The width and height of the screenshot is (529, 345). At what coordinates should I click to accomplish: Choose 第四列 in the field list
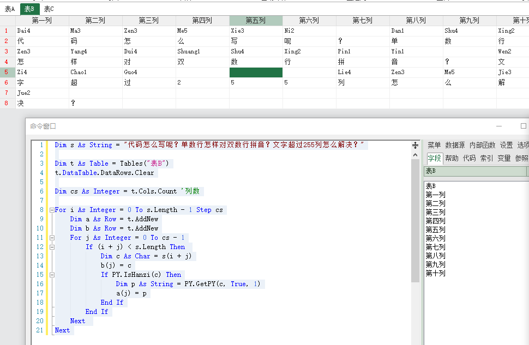(x=436, y=221)
